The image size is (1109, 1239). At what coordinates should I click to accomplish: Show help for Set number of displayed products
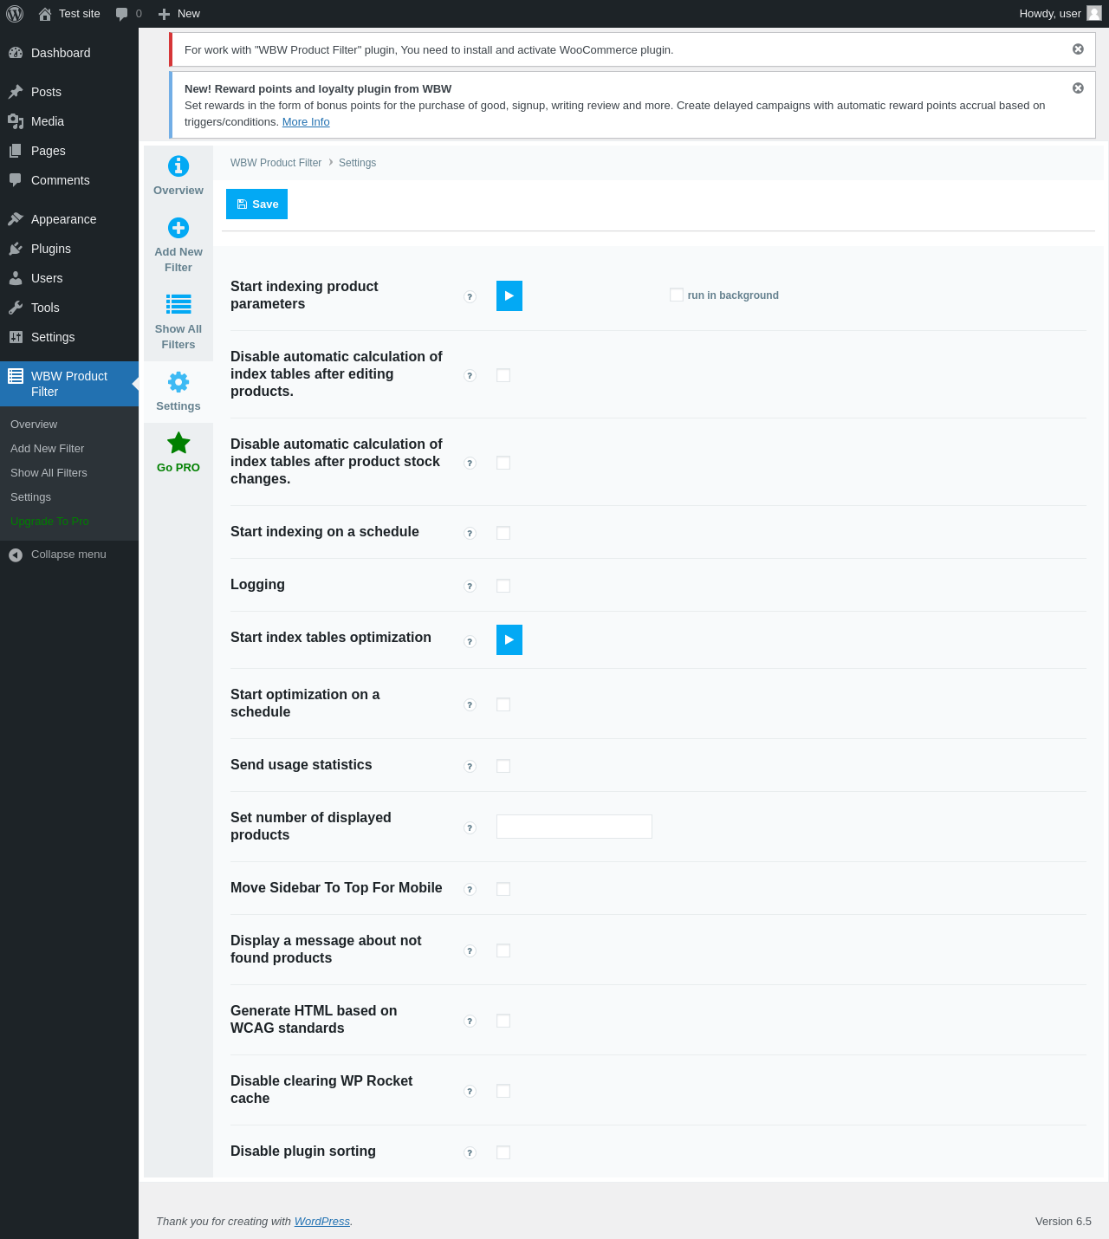[x=470, y=828]
